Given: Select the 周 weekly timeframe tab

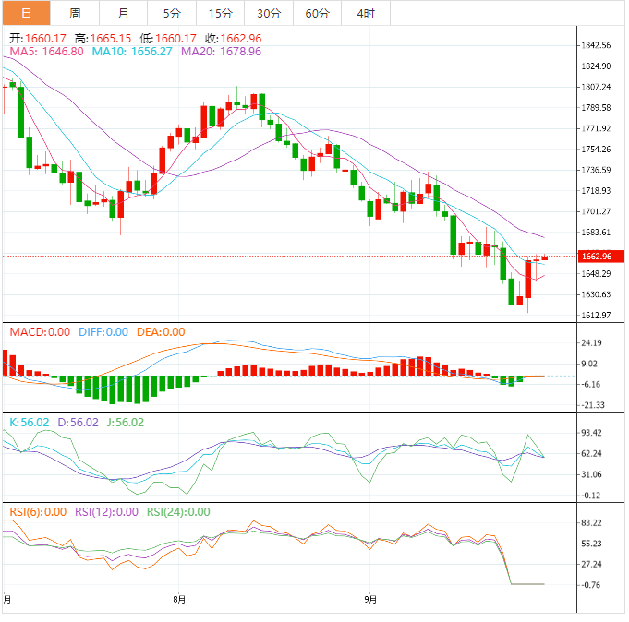Looking at the screenshot, I should 75,13.
